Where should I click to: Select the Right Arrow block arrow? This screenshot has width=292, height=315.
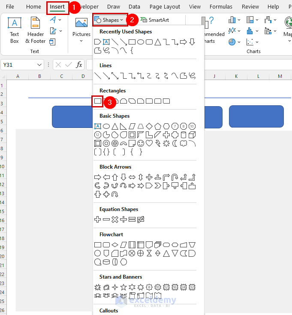tap(98, 177)
